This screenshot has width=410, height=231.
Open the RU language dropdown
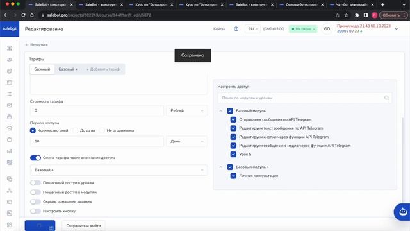pos(252,29)
